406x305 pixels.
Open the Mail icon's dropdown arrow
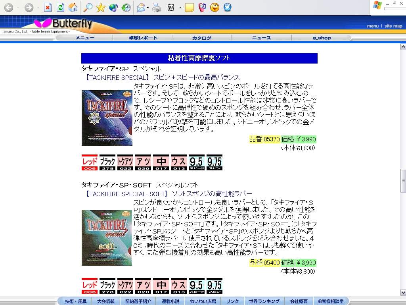coord(147,8)
